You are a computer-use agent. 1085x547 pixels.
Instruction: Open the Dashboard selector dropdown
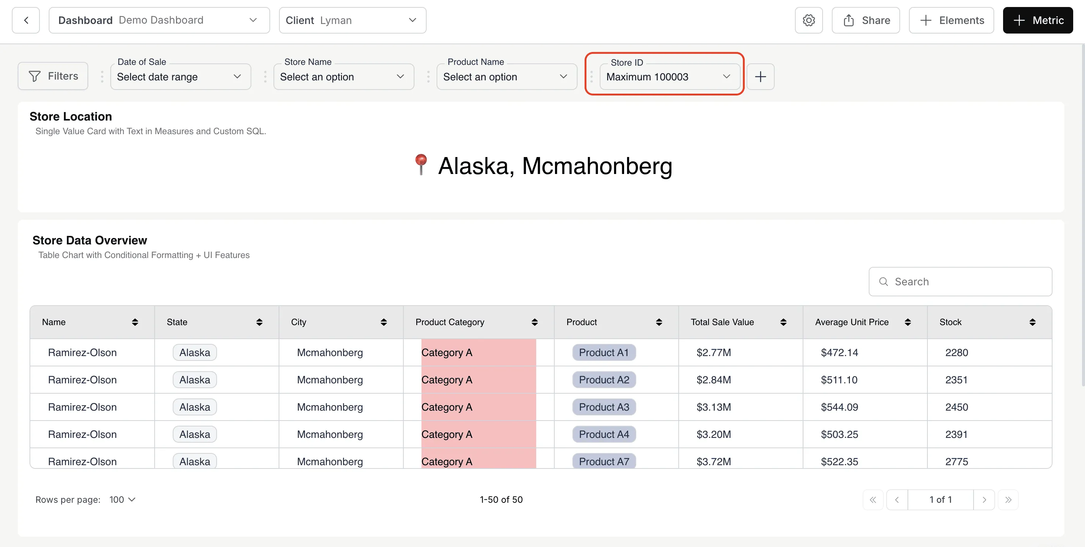pyautogui.click(x=159, y=20)
